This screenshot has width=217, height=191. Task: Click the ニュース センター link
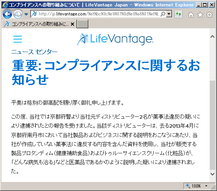34,52
